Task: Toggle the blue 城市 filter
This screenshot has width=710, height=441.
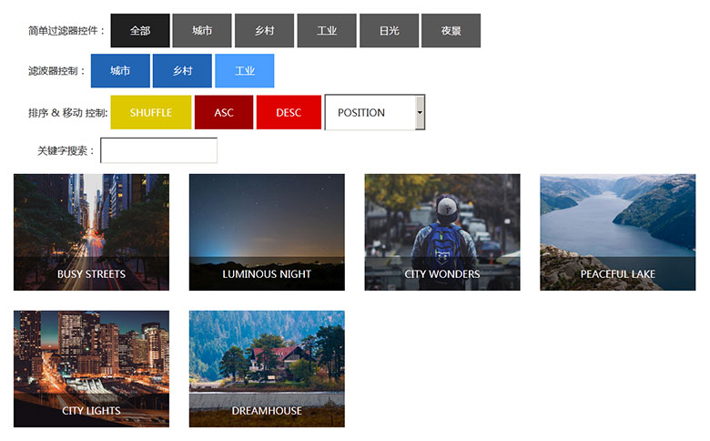Action: pos(120,71)
